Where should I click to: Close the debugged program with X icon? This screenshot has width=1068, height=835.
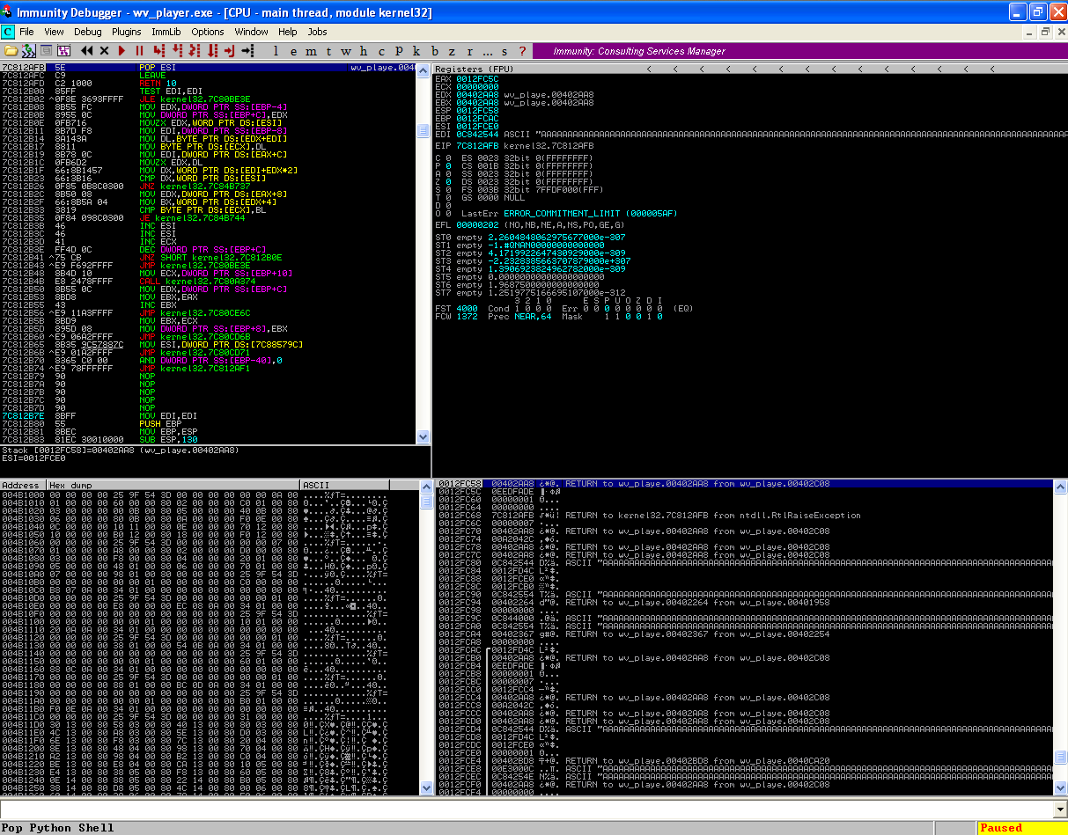pos(104,51)
